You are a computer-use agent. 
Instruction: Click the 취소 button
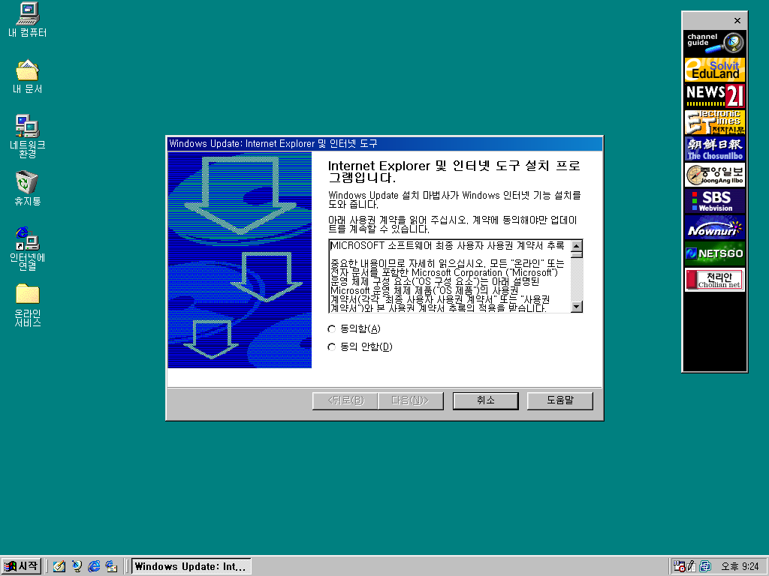(x=486, y=400)
